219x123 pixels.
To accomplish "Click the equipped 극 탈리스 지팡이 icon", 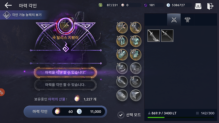I will click(x=65, y=26).
